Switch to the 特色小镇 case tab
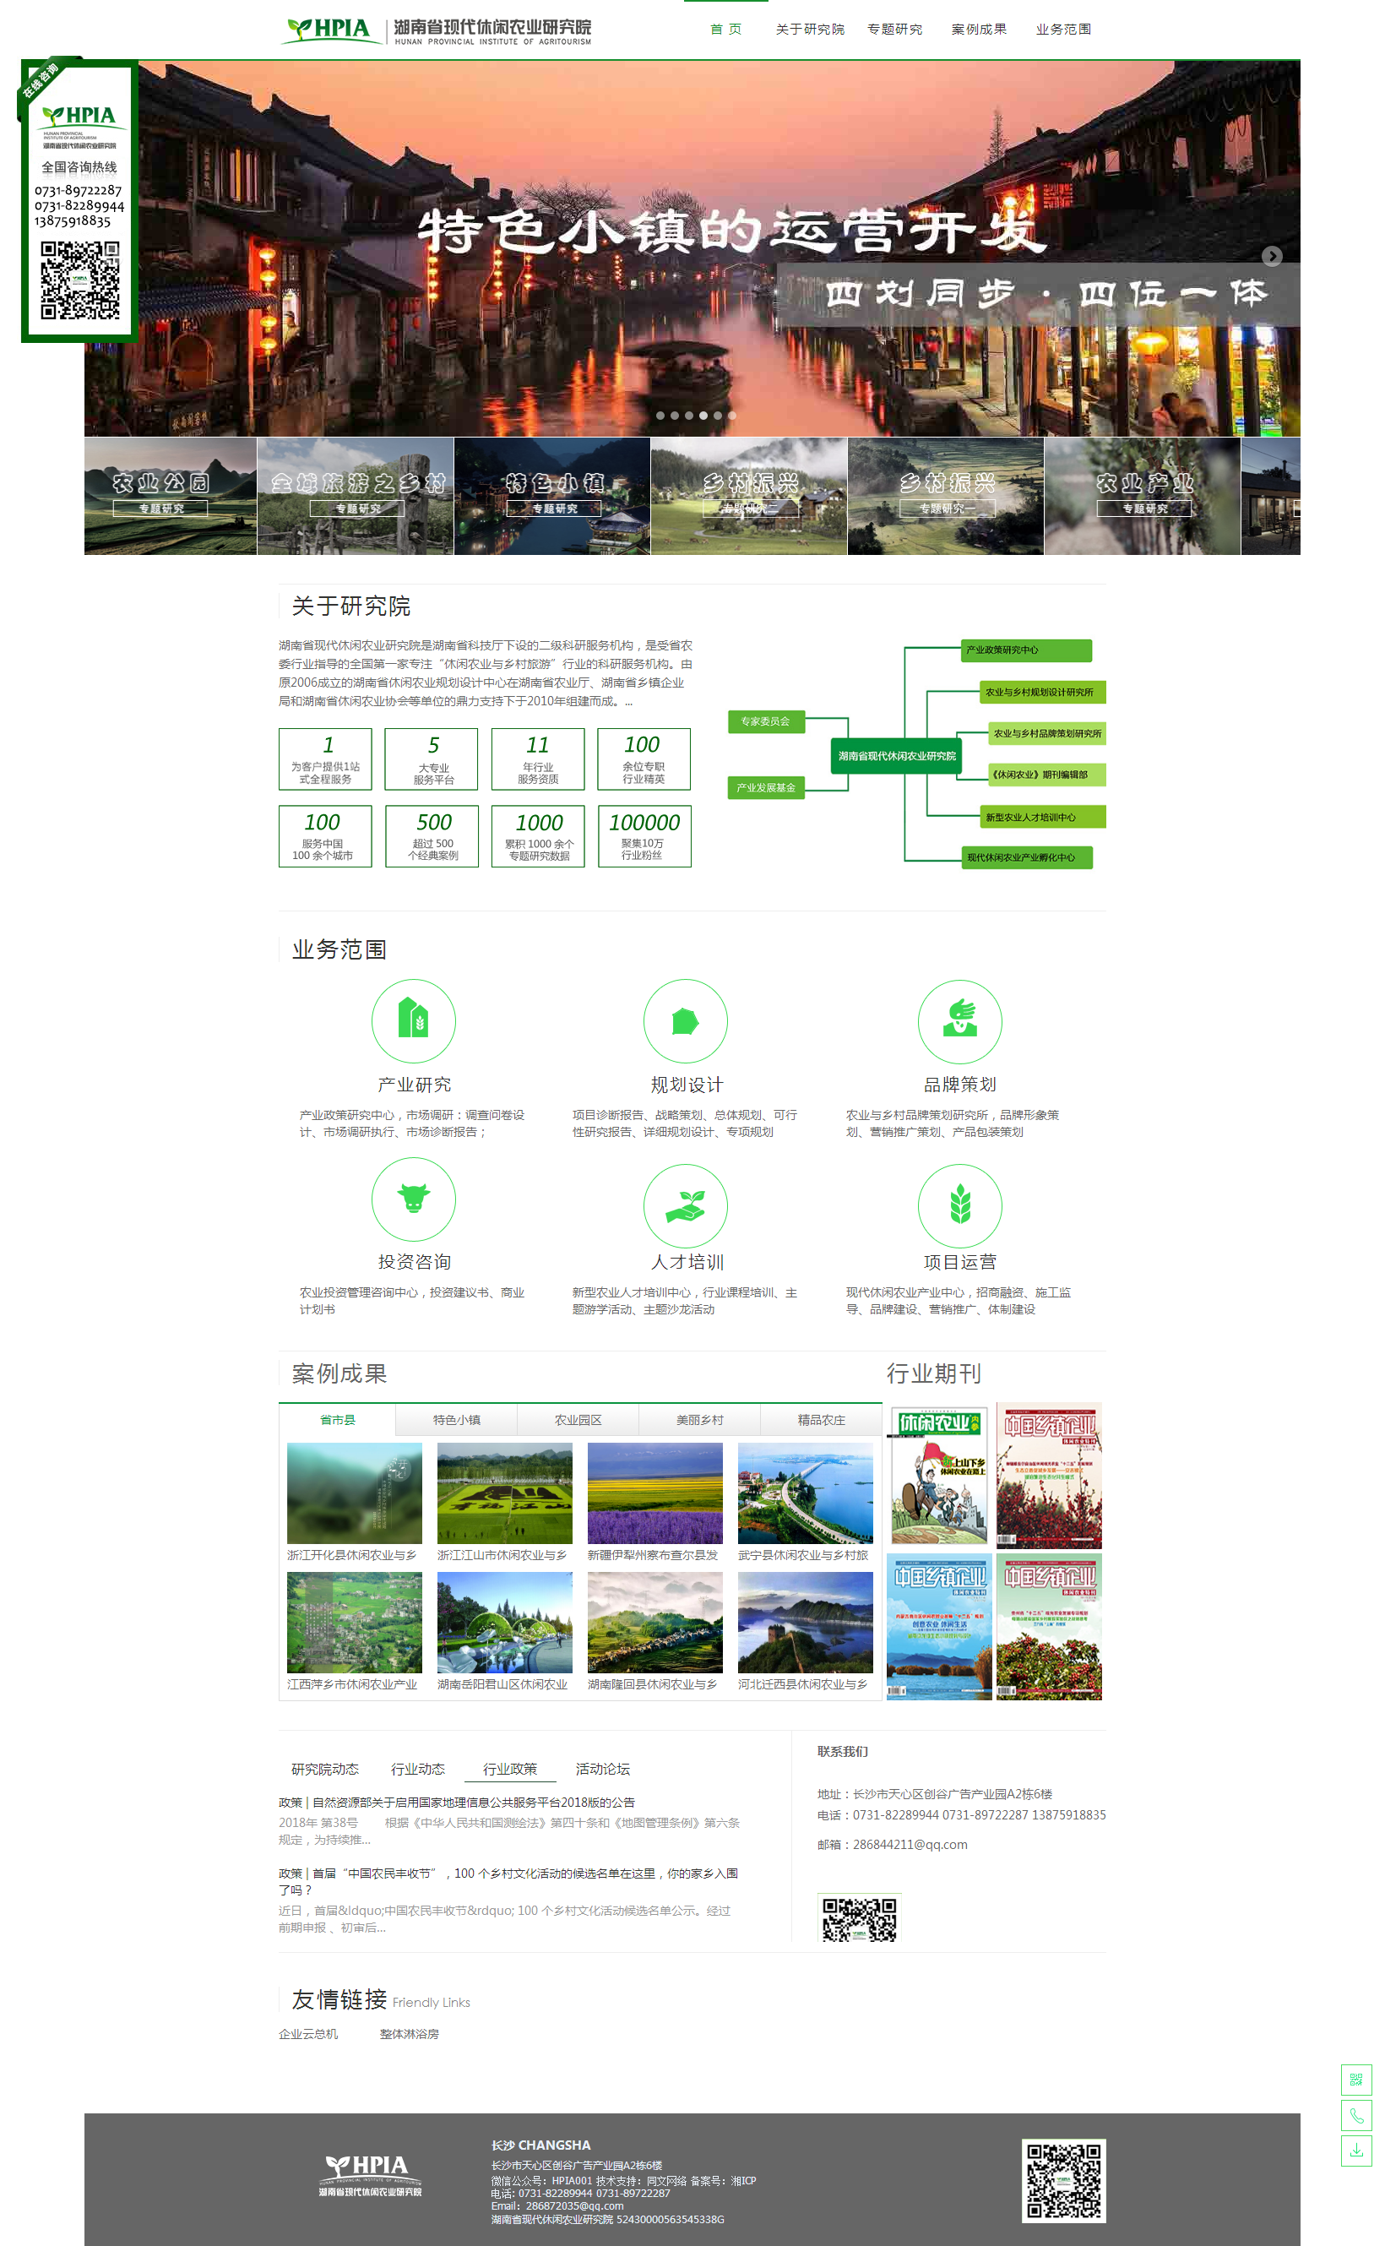 coord(456,1420)
